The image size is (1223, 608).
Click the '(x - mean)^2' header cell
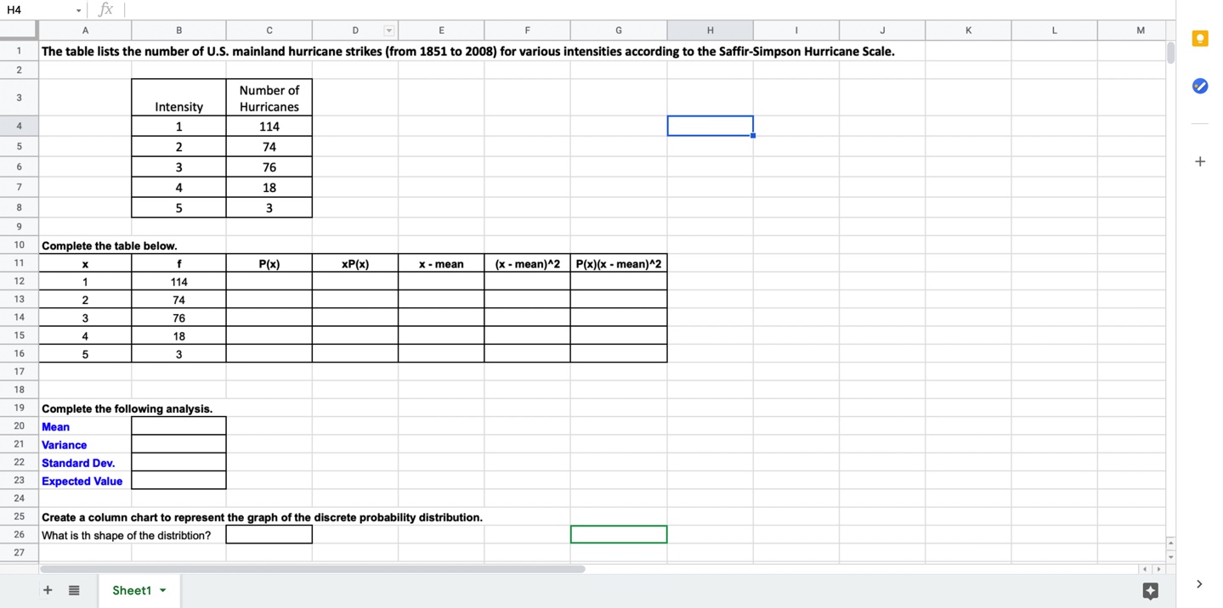click(527, 263)
